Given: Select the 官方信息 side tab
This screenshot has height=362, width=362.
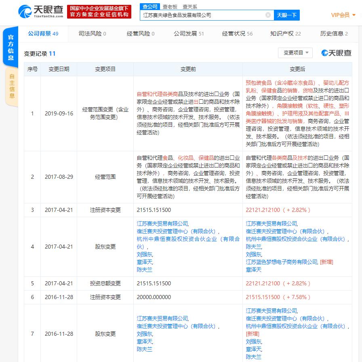Looking at the screenshot, I should (x=11, y=47).
